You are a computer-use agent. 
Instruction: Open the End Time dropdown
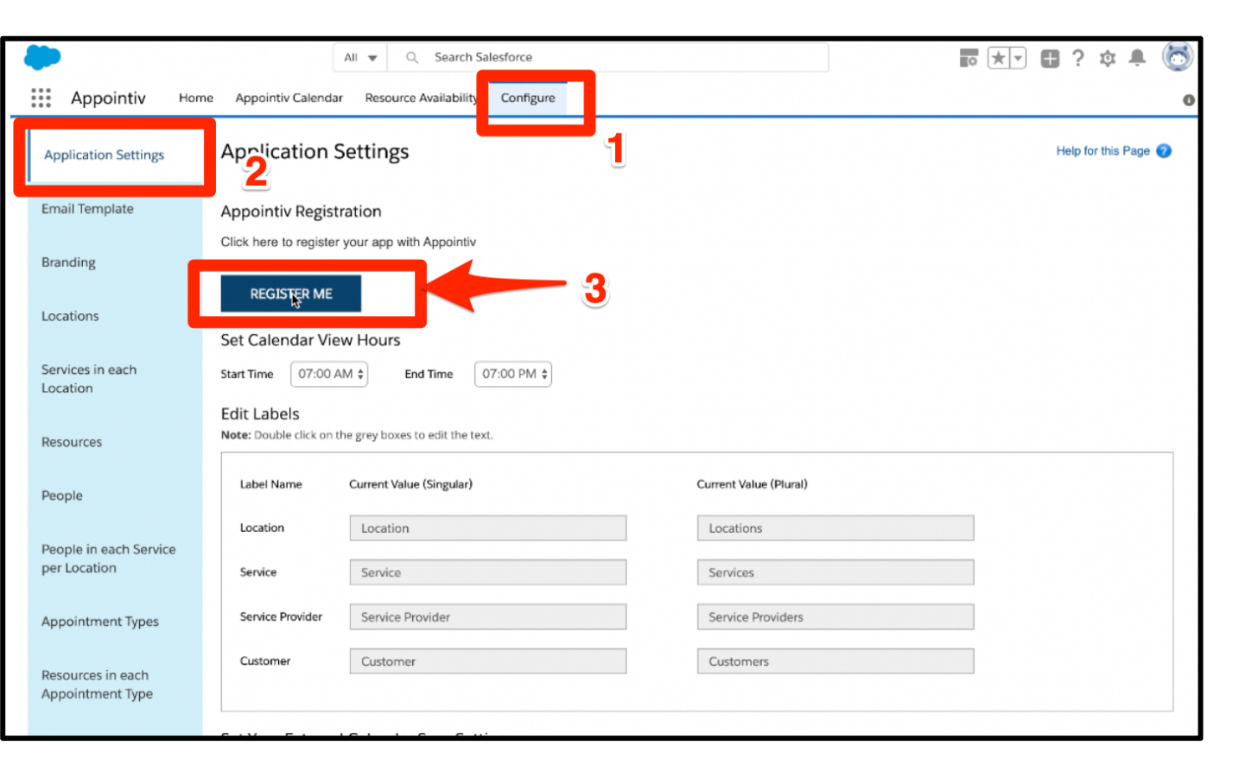click(513, 374)
